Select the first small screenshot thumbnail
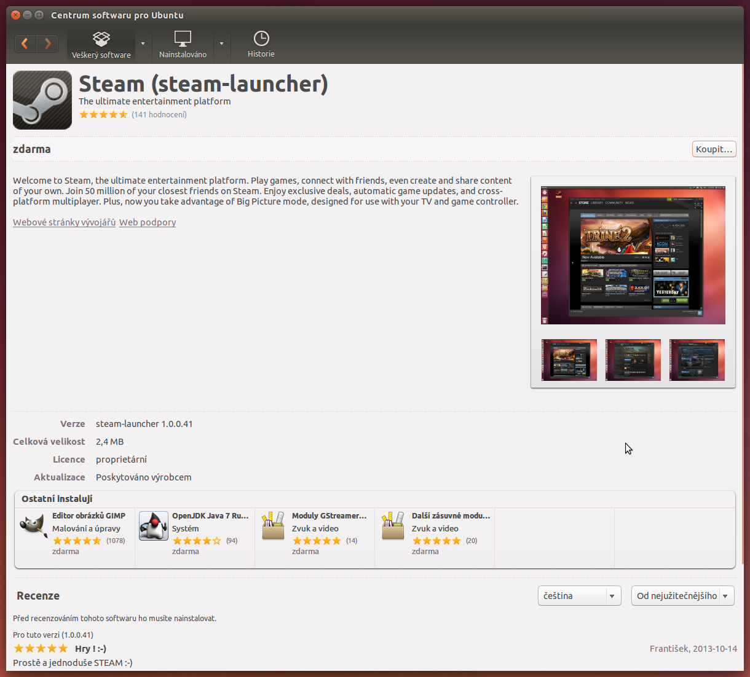The image size is (750, 677). (x=569, y=360)
